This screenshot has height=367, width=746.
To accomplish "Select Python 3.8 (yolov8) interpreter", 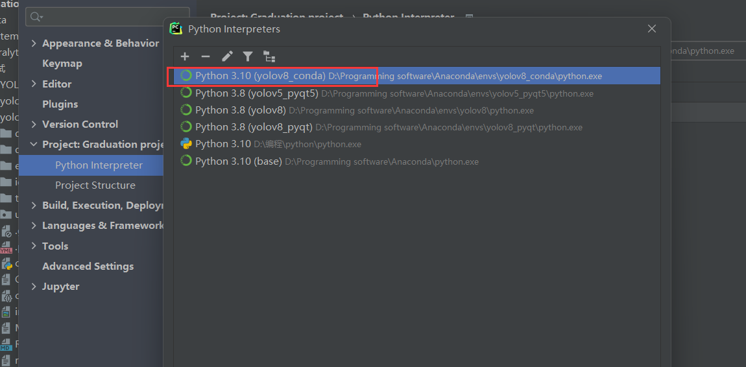I will pos(416,110).
